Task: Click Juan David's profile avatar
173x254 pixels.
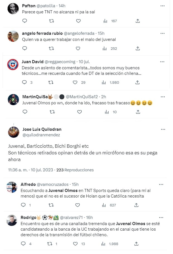Action: (13, 65)
